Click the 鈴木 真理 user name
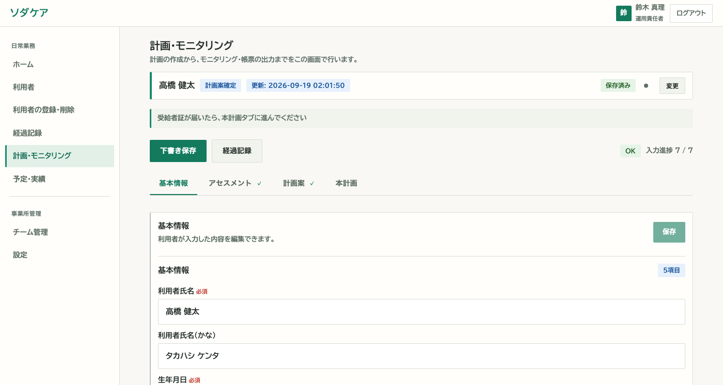 [650, 8]
